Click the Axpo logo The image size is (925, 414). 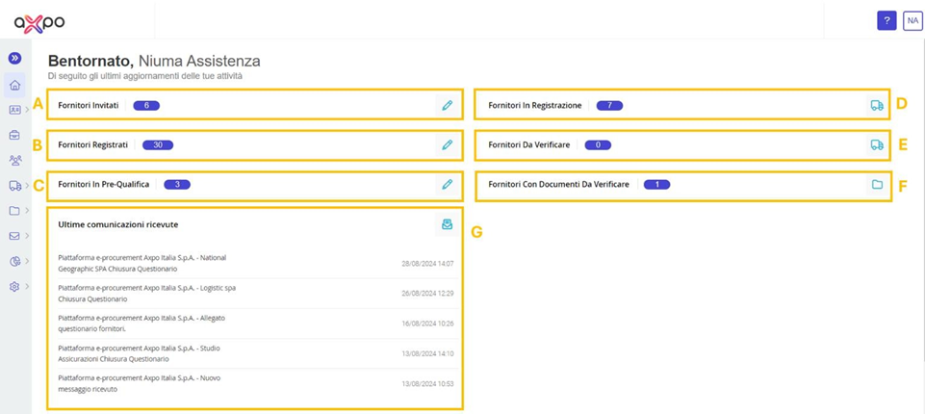pos(39,22)
